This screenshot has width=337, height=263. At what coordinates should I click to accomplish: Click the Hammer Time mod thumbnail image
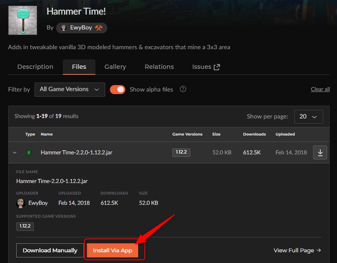pos(23,20)
